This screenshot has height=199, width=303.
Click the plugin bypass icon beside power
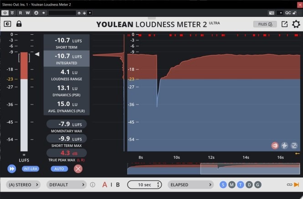(x=12, y=13)
